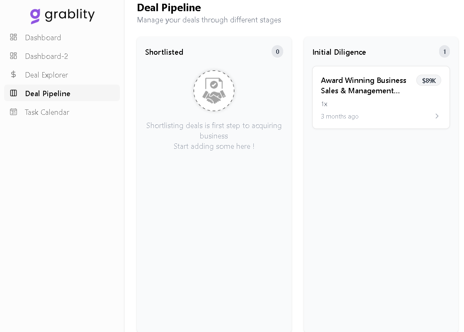Image resolution: width=464 pixels, height=332 pixels.
Task: Click the handshake illustration in Shortlisted
Action: tap(214, 91)
